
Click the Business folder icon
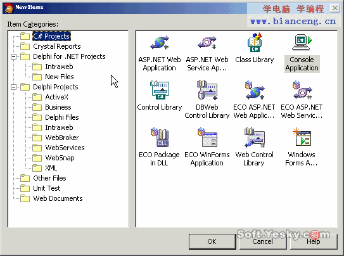[x=37, y=107]
